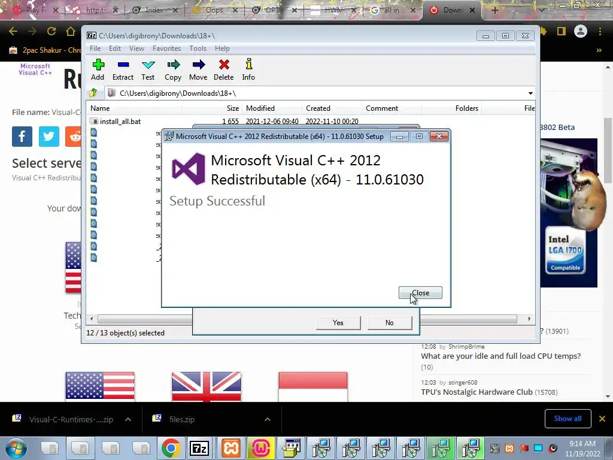Screen dimensions: 613x460
Task: Open the Edit menu in 7-Zip
Action: tap(114, 49)
